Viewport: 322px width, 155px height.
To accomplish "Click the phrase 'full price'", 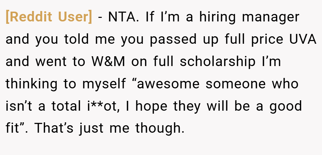I will pos(254,39).
